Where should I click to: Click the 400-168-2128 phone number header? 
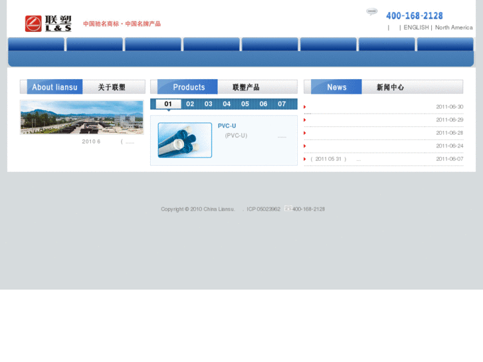click(x=415, y=16)
